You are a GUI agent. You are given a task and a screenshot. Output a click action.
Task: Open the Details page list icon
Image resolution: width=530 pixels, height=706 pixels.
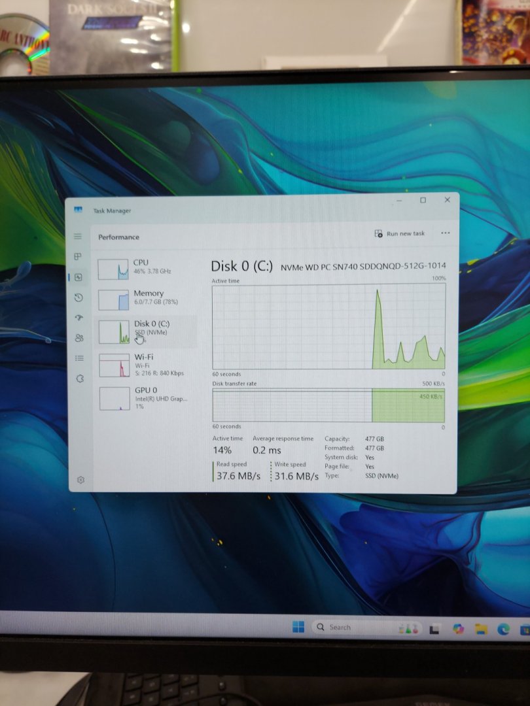(x=79, y=358)
